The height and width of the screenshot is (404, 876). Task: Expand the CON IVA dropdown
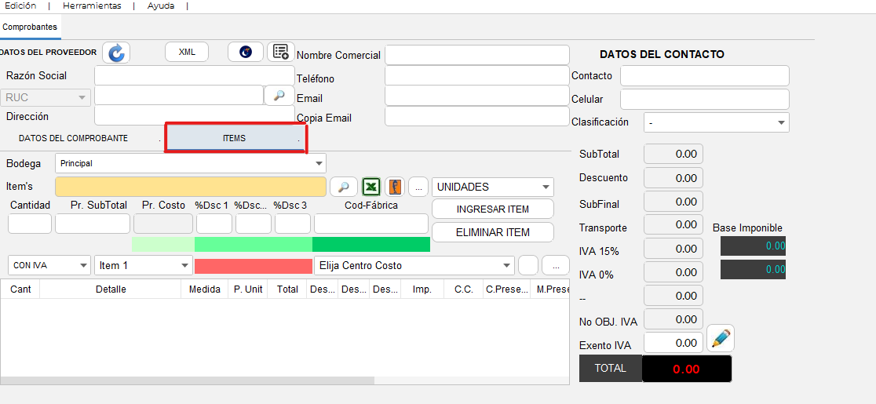[x=49, y=266]
